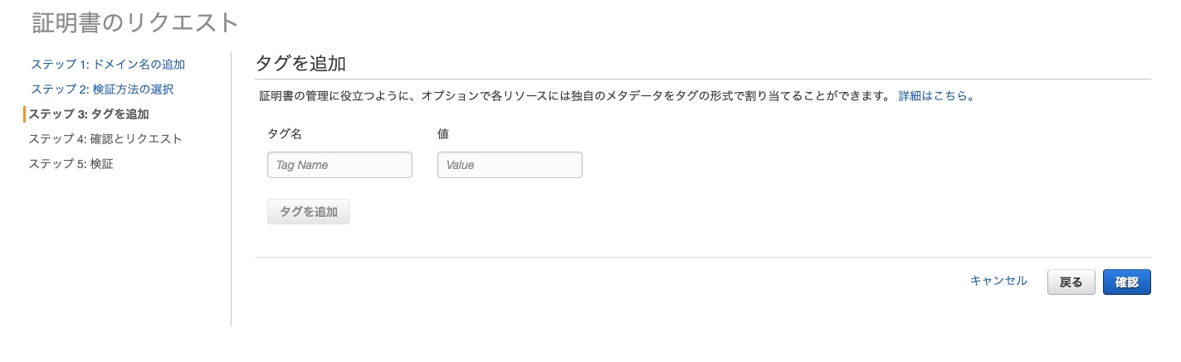
Task: Select Step 4 確認とリクエスト in sidebar
Action: pos(105,138)
